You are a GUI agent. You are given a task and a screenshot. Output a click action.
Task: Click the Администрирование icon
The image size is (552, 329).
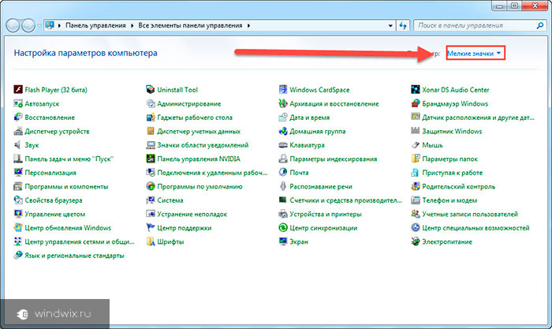151,103
